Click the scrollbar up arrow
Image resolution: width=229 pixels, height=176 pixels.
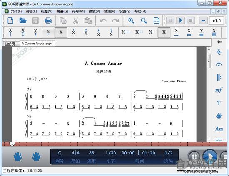click(209, 50)
